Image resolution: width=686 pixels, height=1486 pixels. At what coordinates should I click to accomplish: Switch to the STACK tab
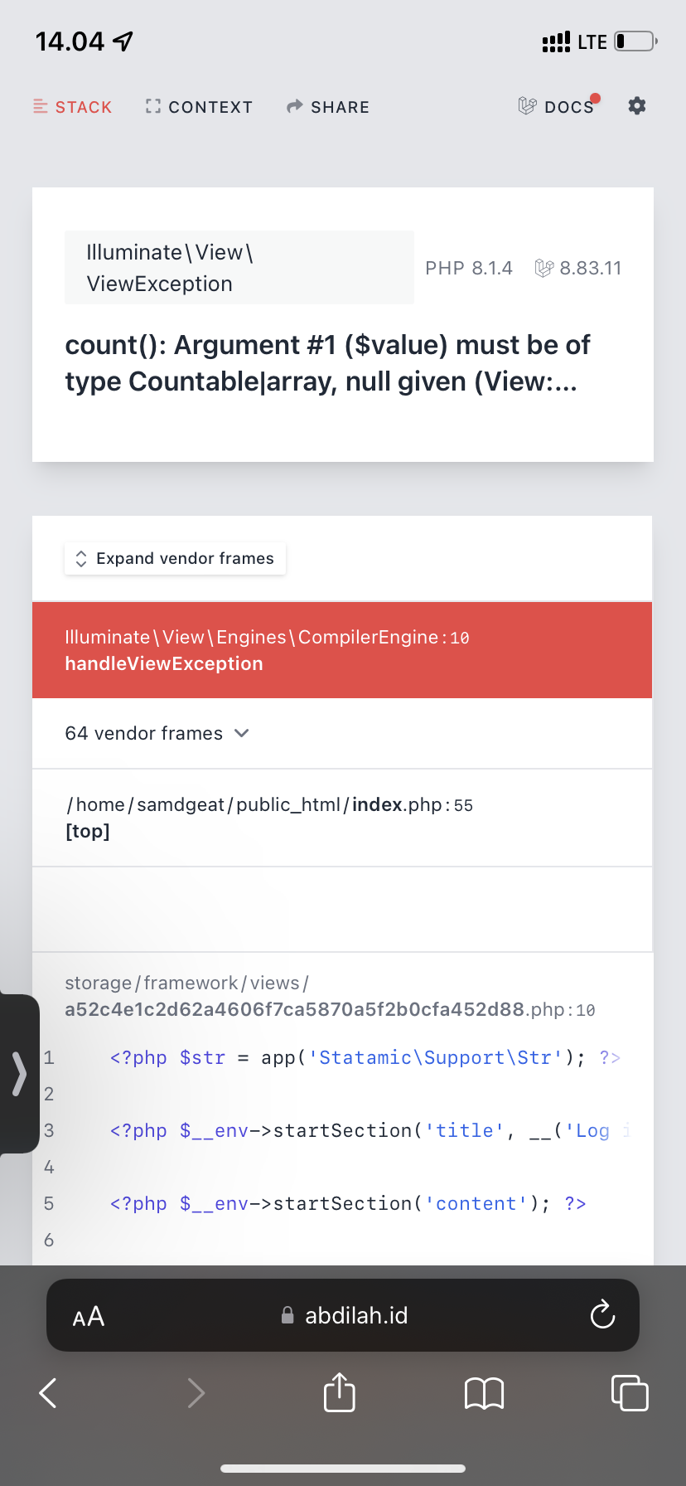(73, 106)
